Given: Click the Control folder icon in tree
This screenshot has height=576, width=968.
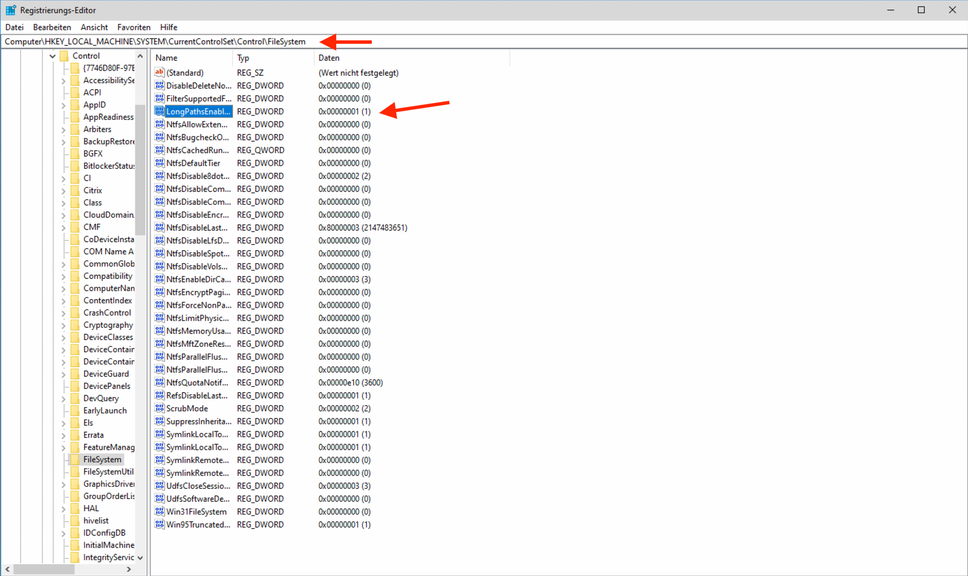Looking at the screenshot, I should pos(64,56).
